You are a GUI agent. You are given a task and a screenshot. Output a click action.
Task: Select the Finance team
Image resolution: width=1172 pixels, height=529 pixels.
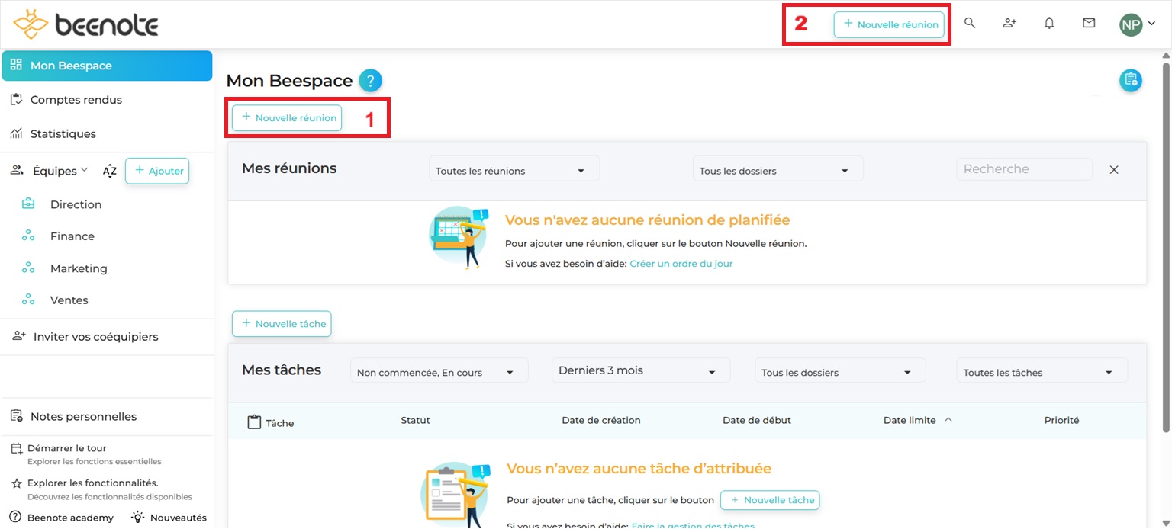pyautogui.click(x=72, y=236)
